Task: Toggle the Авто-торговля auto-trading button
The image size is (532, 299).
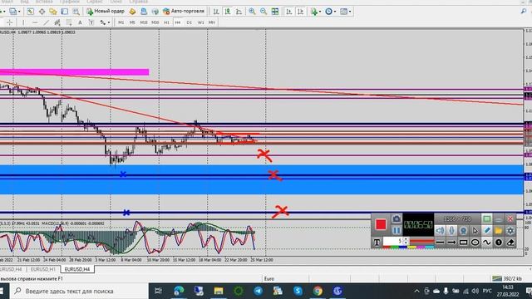Action: [x=184, y=11]
